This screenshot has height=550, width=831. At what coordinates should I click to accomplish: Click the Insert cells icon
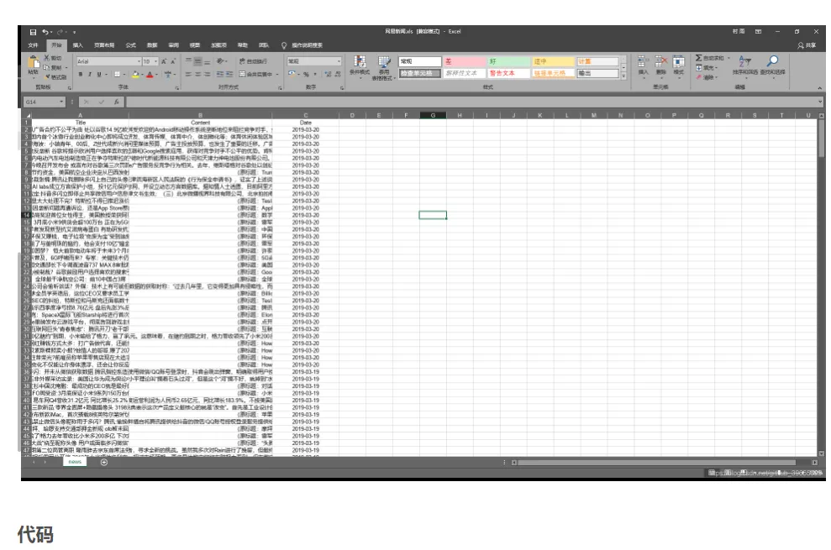tap(643, 62)
